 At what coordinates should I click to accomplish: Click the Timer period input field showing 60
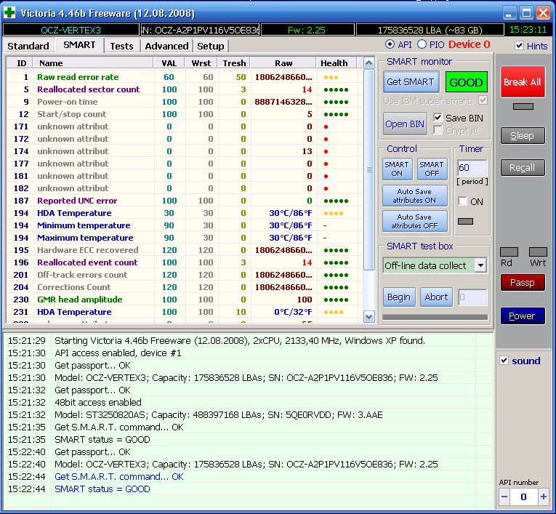pyautogui.click(x=472, y=167)
